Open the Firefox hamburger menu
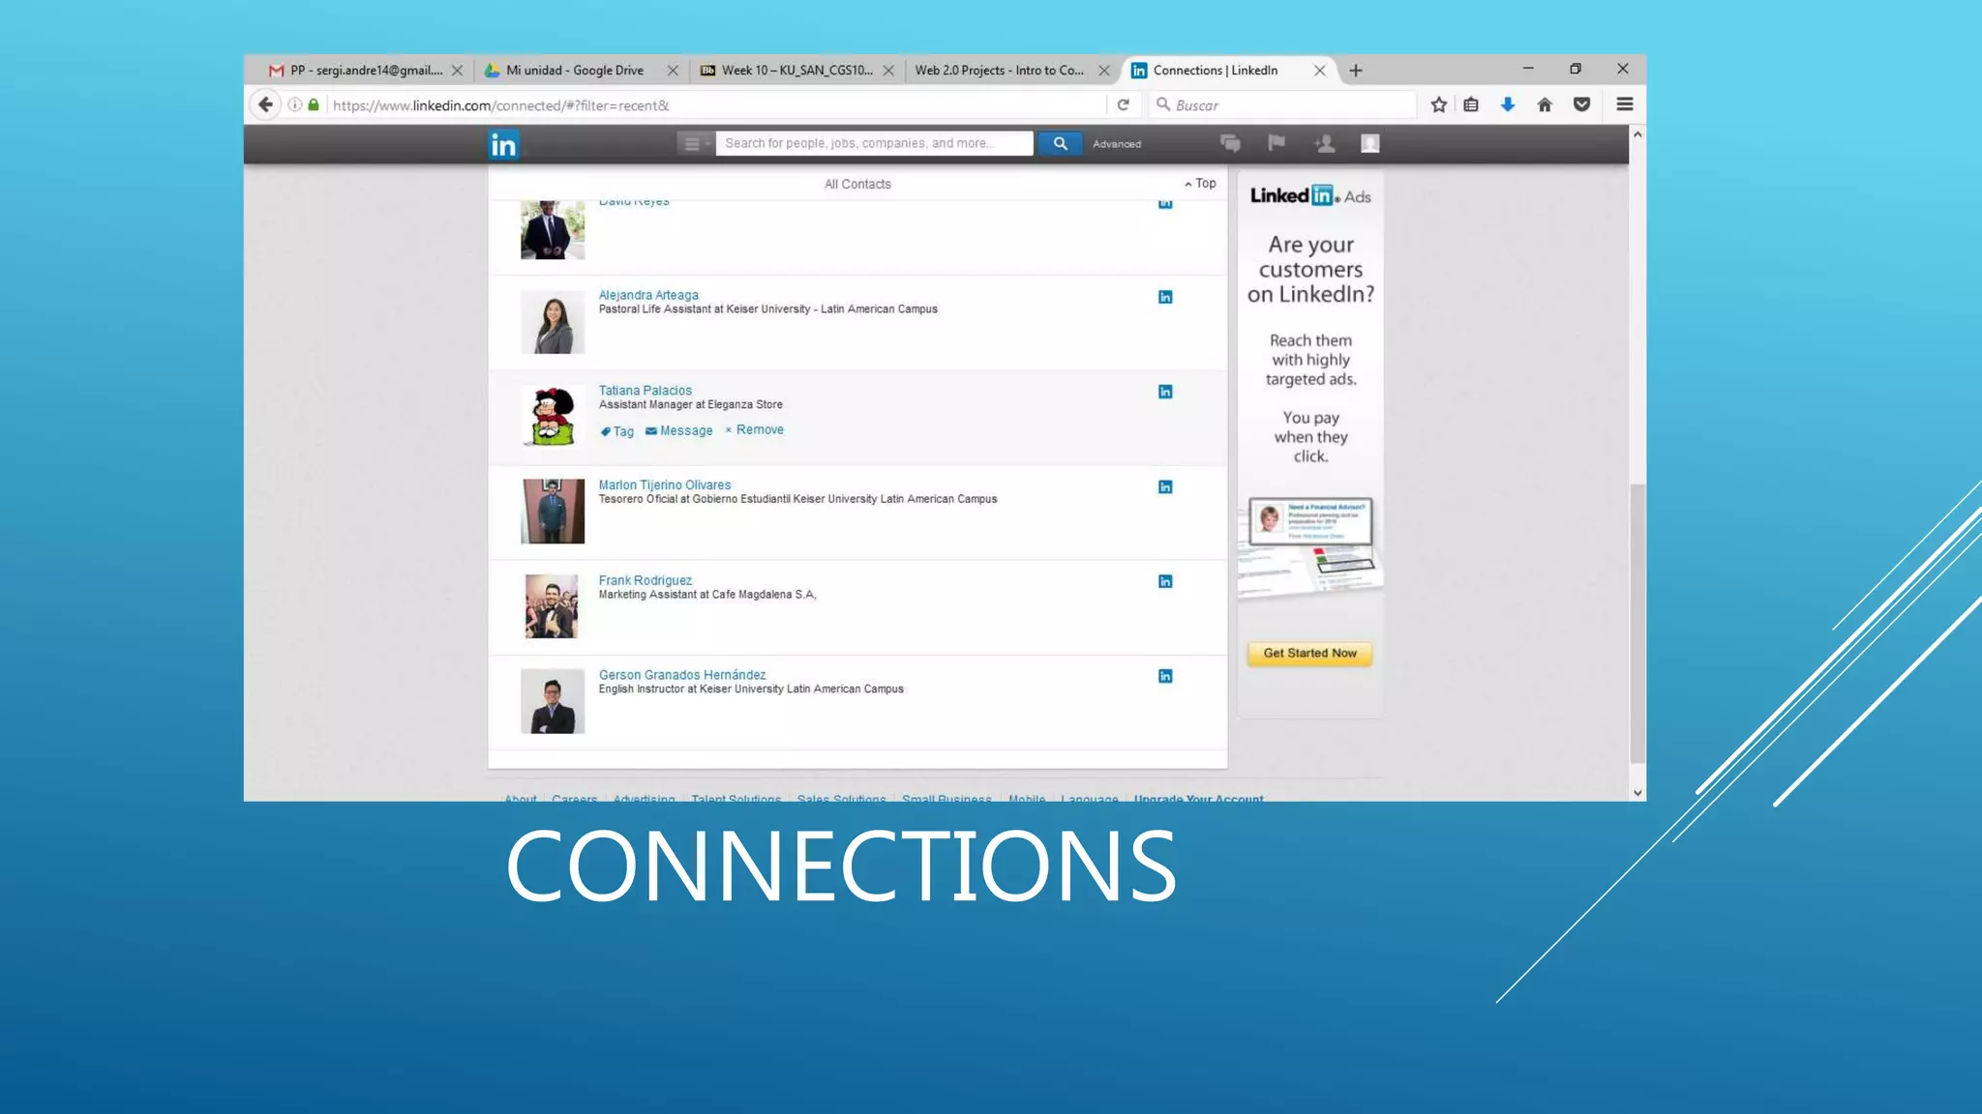The height and width of the screenshot is (1114, 1982). click(x=1625, y=104)
